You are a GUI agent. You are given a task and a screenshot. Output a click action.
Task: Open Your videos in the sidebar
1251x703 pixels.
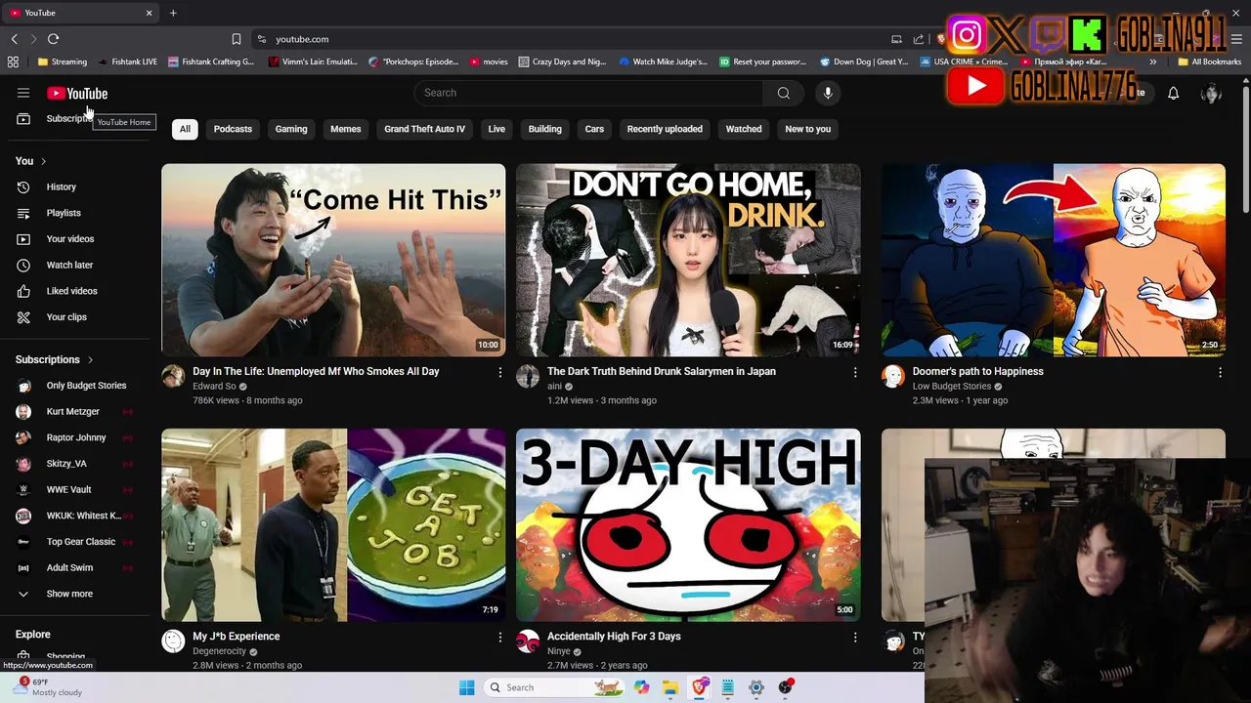(70, 238)
